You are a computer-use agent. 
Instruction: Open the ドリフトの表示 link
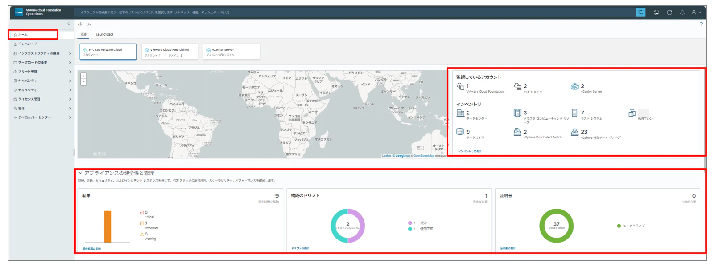pos(300,248)
